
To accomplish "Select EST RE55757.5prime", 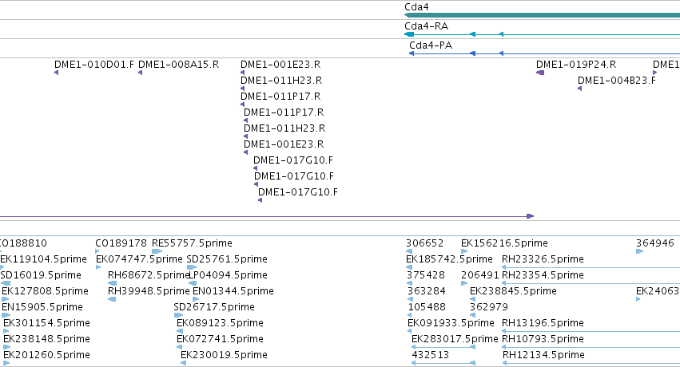I will [192, 243].
